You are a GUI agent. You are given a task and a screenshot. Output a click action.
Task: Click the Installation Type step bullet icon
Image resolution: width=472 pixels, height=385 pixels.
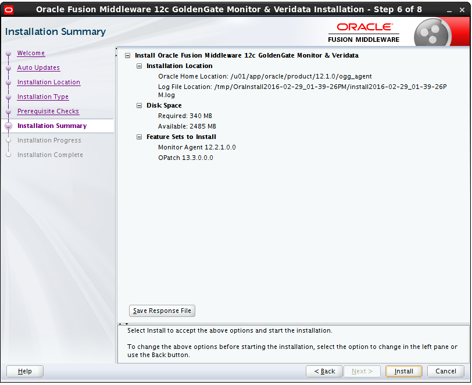[x=8, y=97]
